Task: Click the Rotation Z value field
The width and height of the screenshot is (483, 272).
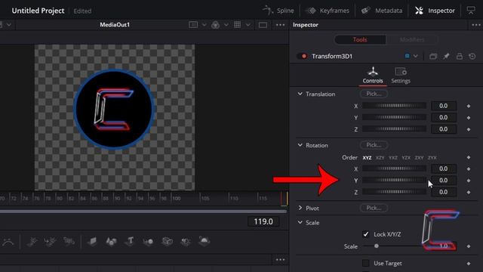Action: tap(443, 192)
